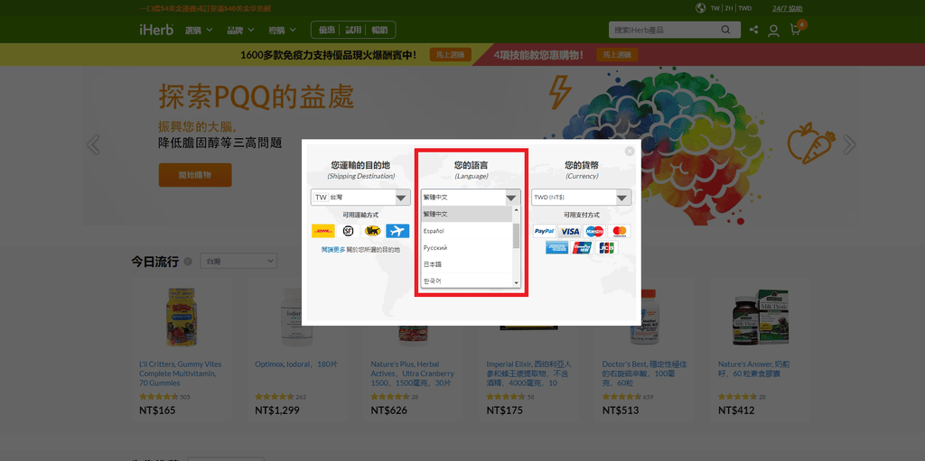This screenshot has width=925, height=461.
Task: Click the VISA payment icon
Action: point(570,231)
